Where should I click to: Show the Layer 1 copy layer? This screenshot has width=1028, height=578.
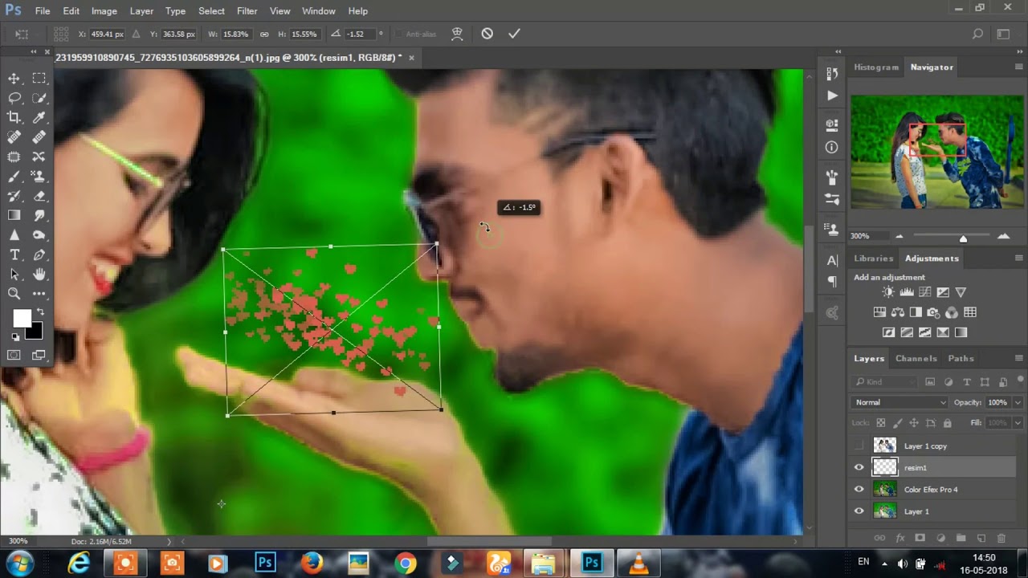point(859,446)
